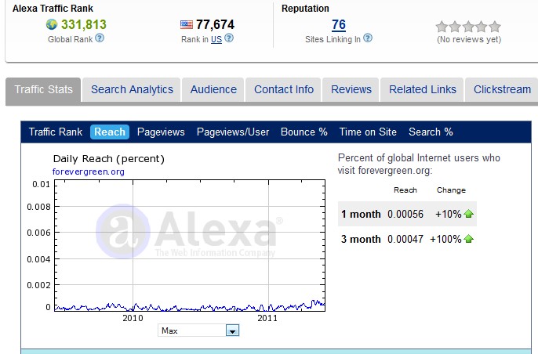Click the 1 month row label

pos(361,214)
